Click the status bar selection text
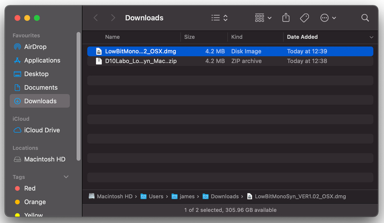The width and height of the screenshot is (384, 223). pos(230,210)
